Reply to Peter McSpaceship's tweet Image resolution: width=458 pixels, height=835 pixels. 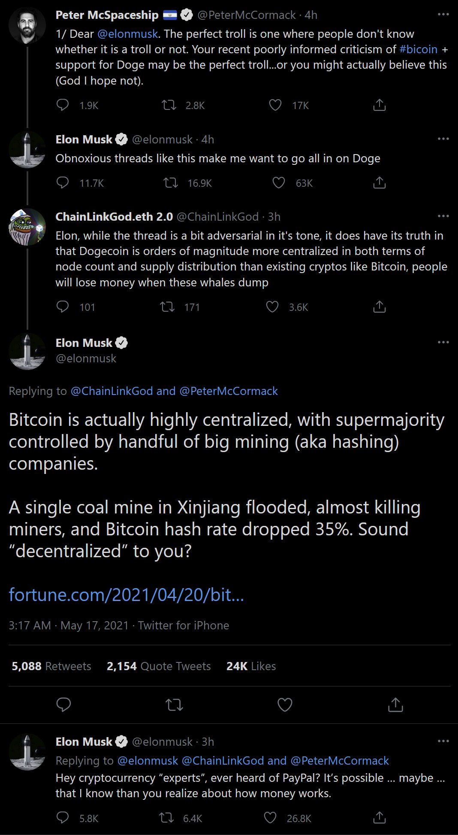pos(63,105)
